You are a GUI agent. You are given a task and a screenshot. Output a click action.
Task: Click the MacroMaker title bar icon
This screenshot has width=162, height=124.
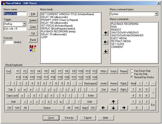[3, 3]
